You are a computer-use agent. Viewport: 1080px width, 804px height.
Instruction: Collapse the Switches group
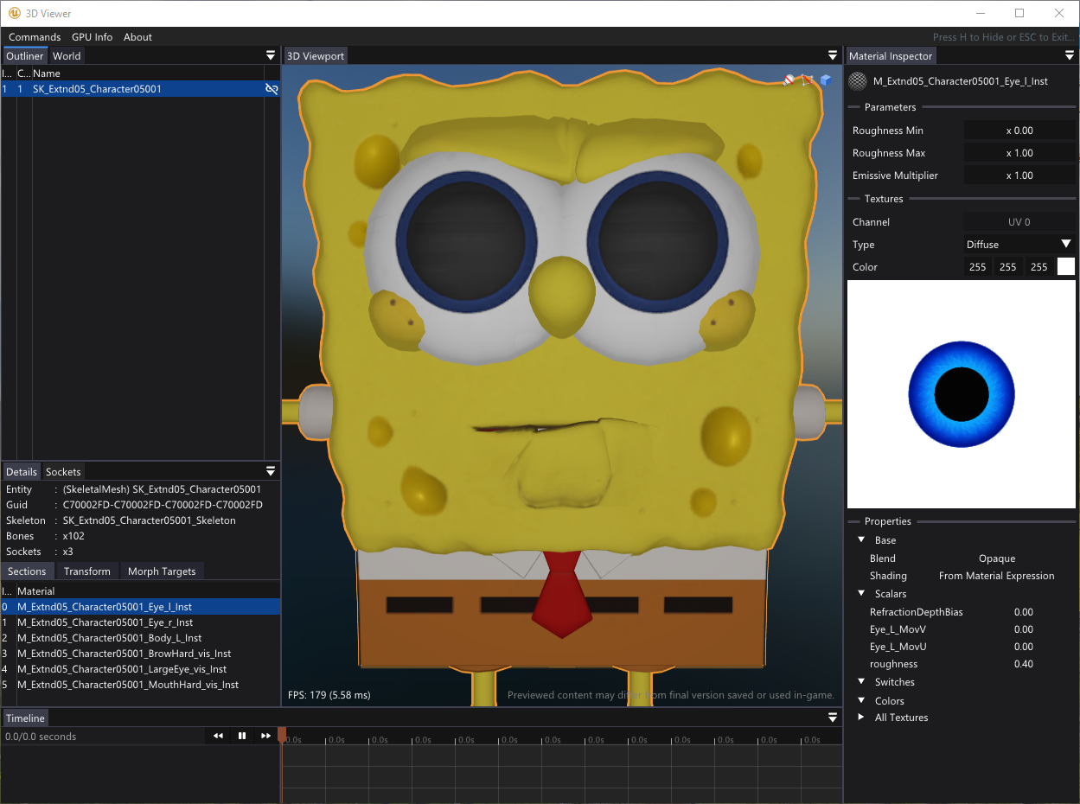tap(861, 682)
